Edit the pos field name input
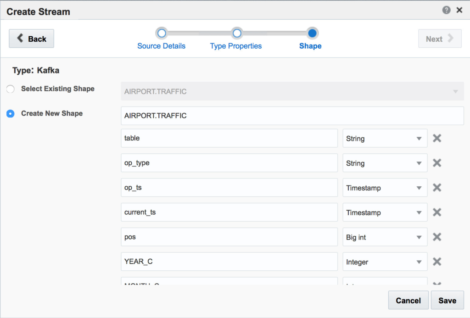This screenshot has height=318, width=470. [229, 237]
